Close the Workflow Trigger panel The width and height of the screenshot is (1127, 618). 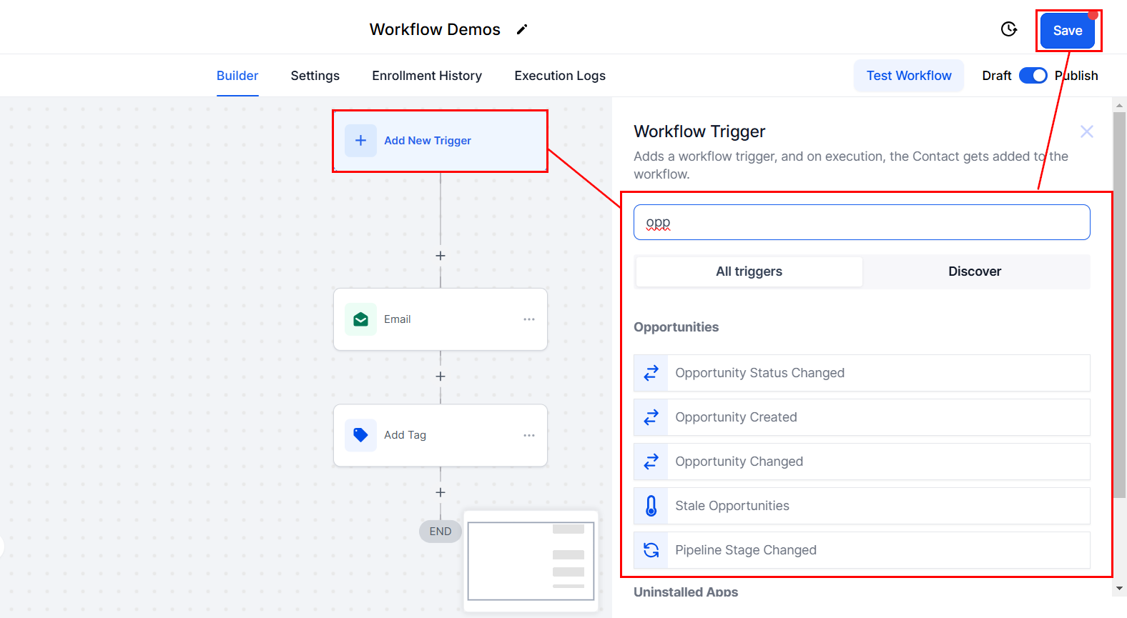tap(1087, 131)
